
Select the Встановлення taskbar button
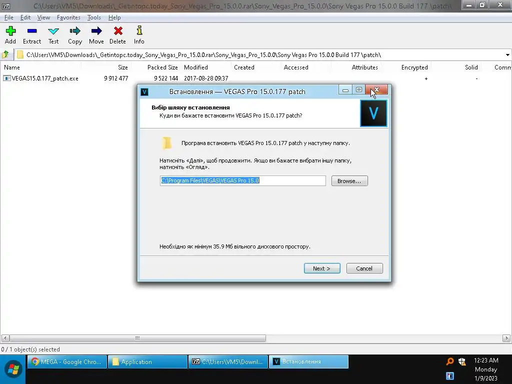click(308, 362)
